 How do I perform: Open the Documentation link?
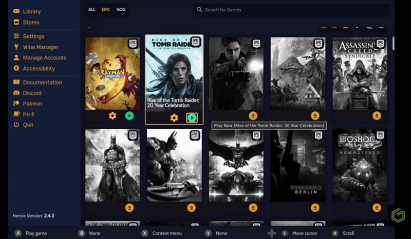tap(38, 82)
